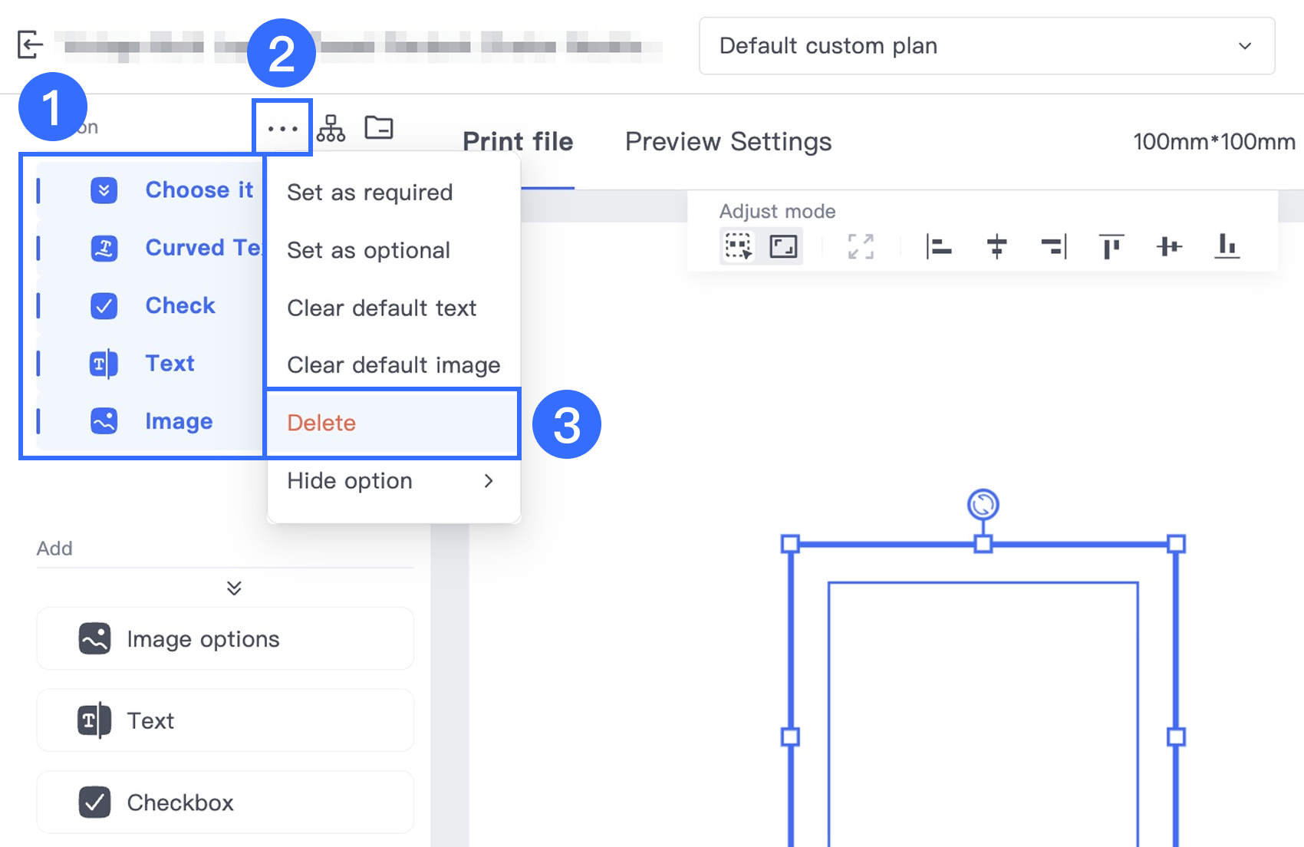Click the top-right resize handle of frame
Screen dimensions: 1304x847
(x=1176, y=544)
